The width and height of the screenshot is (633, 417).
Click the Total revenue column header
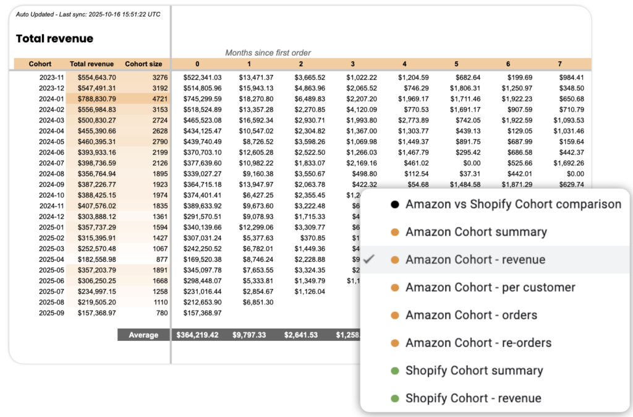tap(91, 64)
